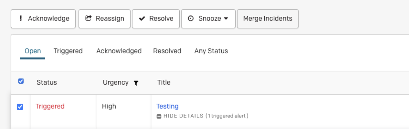Click the Urgency filter funnel icon
This screenshot has width=409, height=129.
click(x=136, y=83)
